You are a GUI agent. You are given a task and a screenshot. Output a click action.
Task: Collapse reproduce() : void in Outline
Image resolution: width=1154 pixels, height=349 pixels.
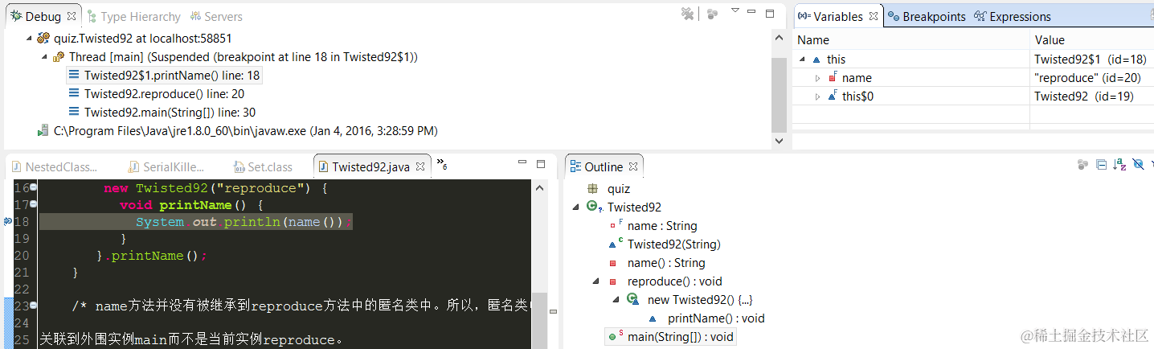pyautogui.click(x=595, y=281)
